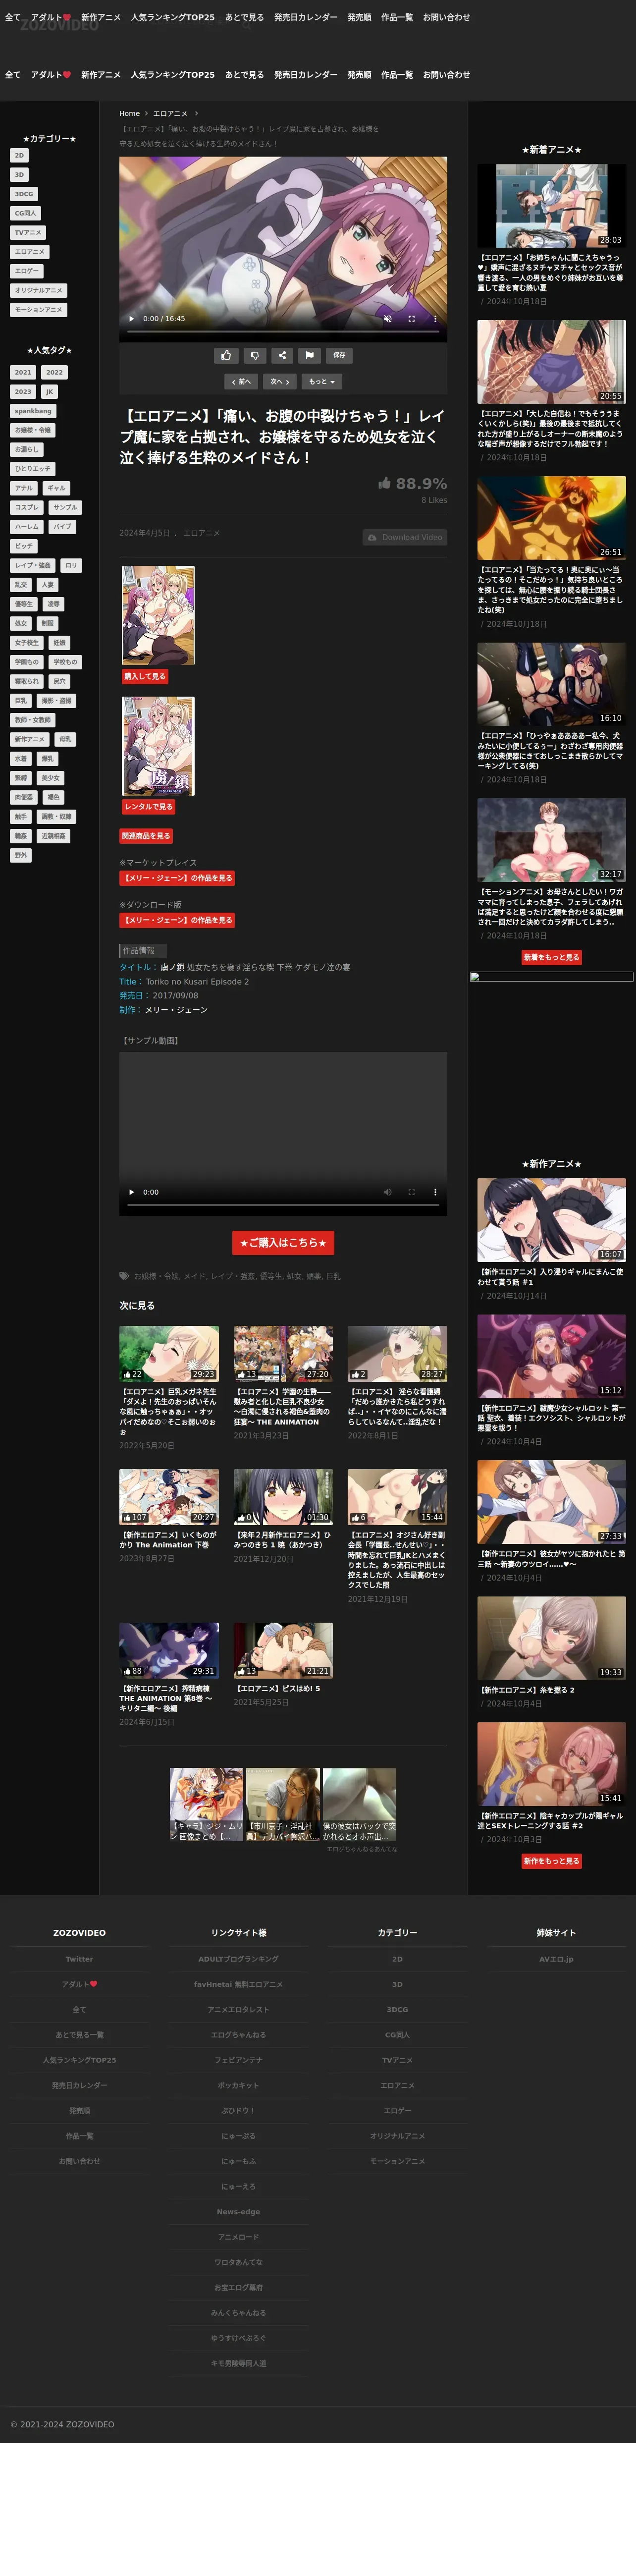Open 発売日カレンダー in lower nav bar

(306, 75)
